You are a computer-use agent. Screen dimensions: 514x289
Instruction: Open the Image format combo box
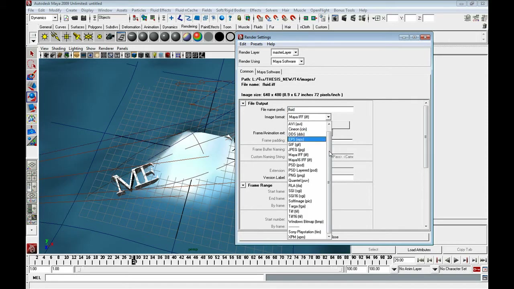tap(309, 117)
